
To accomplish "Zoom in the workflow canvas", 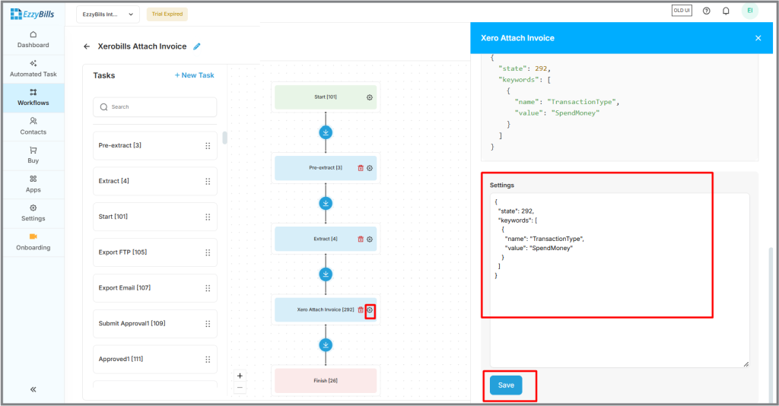I will 240,376.
